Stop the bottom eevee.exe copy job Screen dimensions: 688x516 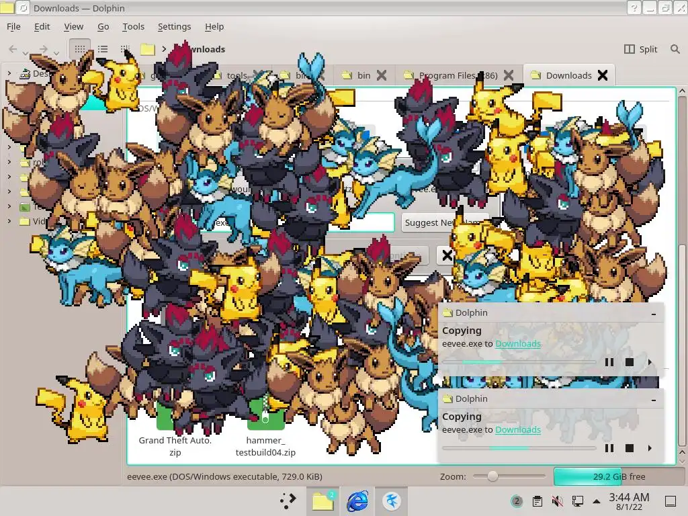point(629,448)
